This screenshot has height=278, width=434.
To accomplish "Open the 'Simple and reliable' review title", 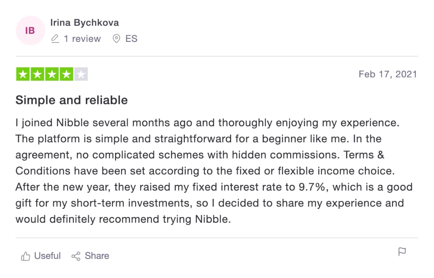I will pos(72,100).
